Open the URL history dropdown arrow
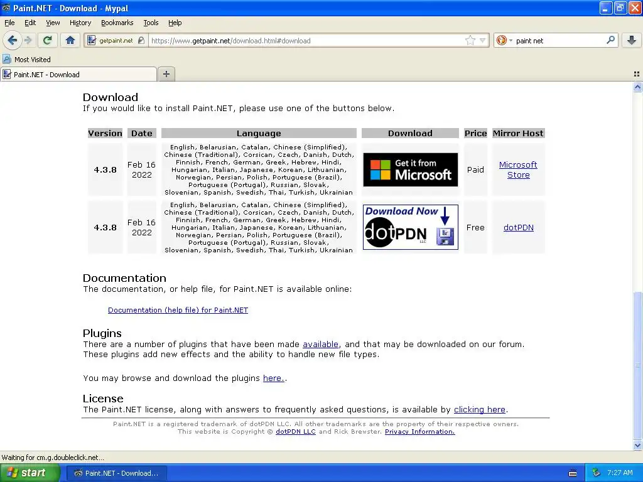 pyautogui.click(x=482, y=40)
